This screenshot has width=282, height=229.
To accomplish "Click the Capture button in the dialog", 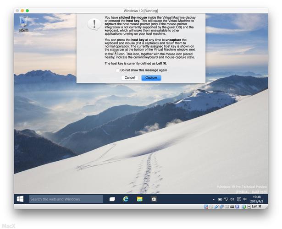I will [x=151, y=77].
